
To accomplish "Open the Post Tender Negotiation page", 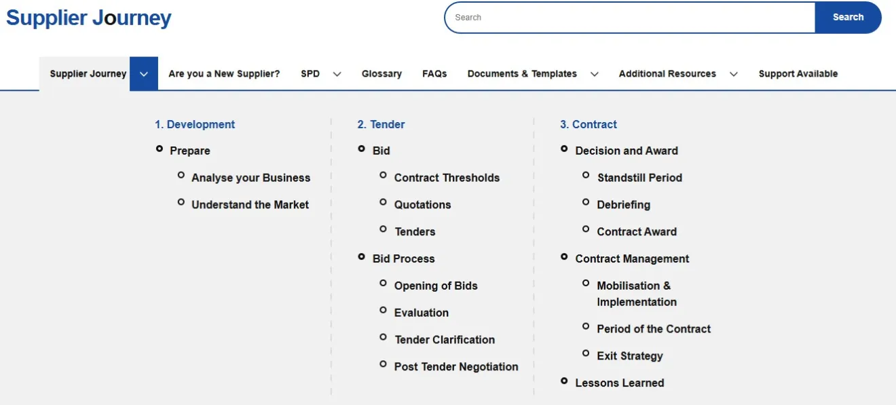I will [x=456, y=366].
